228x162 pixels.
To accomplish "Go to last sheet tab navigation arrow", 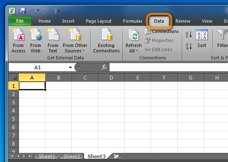I will point(30,156).
